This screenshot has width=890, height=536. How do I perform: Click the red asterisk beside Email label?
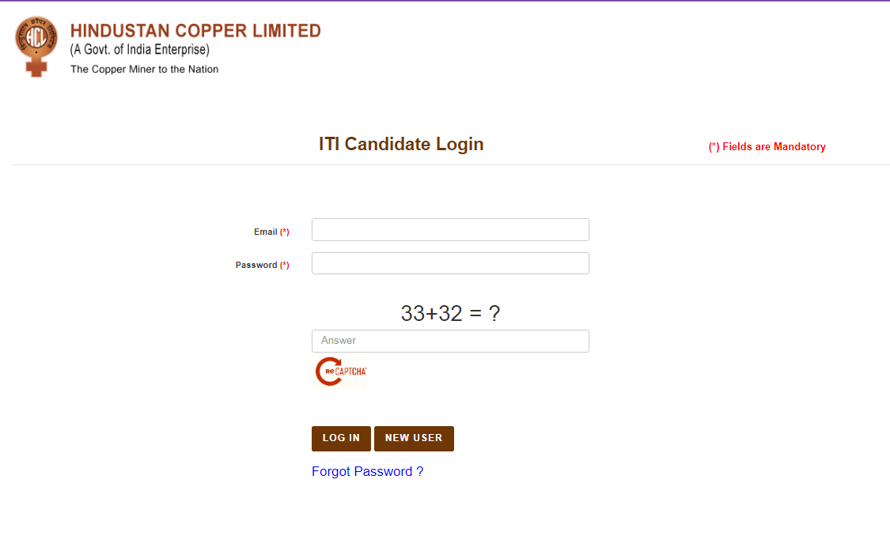click(x=285, y=232)
